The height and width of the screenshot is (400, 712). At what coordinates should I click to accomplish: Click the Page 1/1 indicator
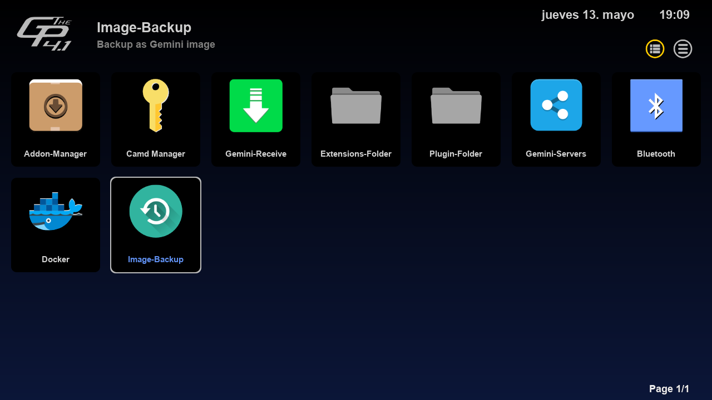click(669, 389)
